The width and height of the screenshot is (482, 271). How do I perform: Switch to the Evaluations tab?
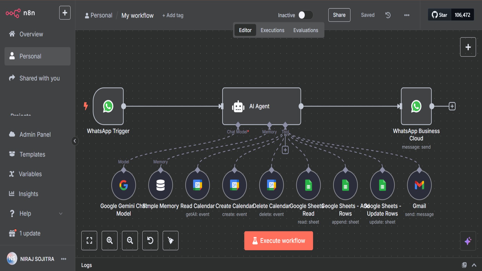point(306,30)
